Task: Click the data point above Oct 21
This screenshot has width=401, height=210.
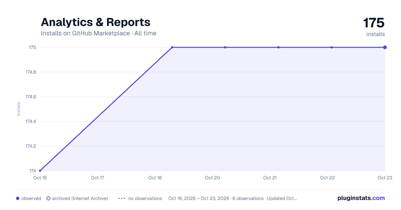Action: [x=278, y=47]
